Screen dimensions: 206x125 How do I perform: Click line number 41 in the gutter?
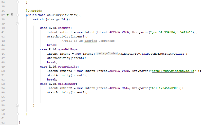point(3,32)
